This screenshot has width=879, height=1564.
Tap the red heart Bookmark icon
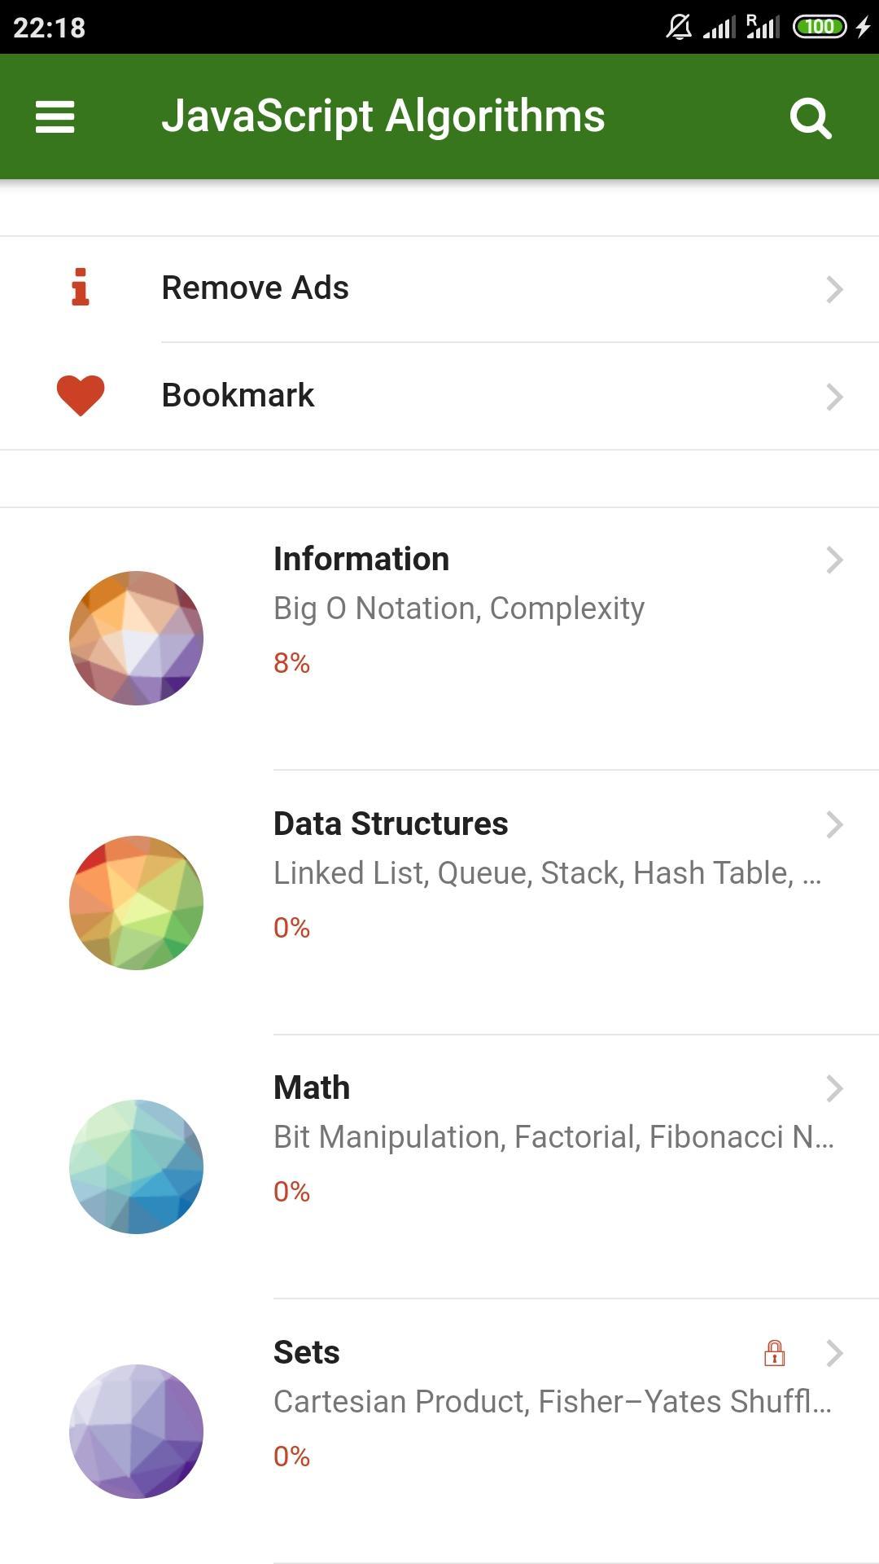tap(81, 396)
